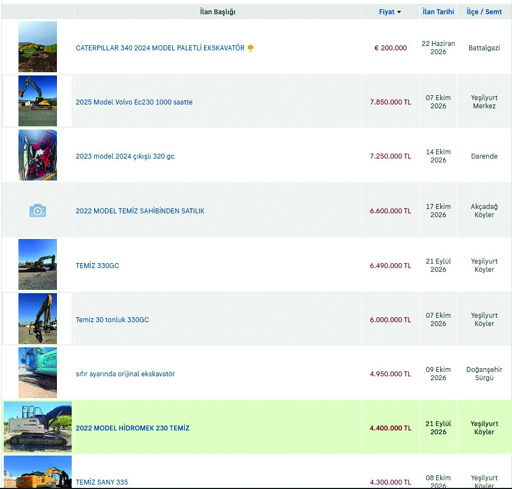Viewport: 512px width, 489px height.
Task: Click the 320 gc cabin interior thumbnail
Action: tap(38, 155)
